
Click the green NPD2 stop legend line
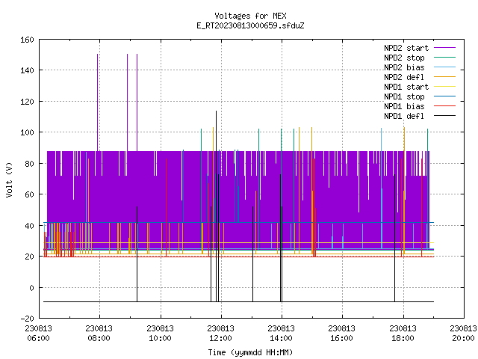pos(444,58)
